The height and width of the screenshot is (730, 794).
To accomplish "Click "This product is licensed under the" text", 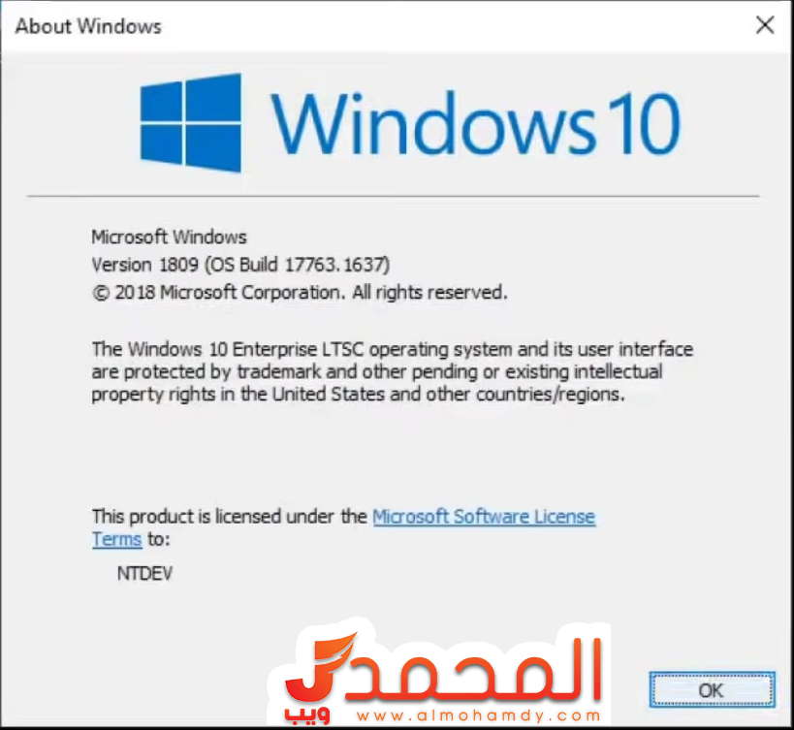I will point(230,517).
